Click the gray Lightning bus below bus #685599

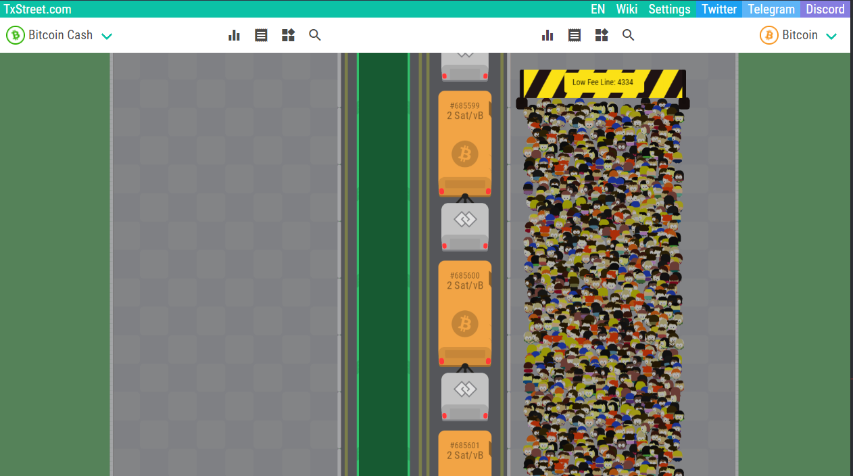coord(465,227)
